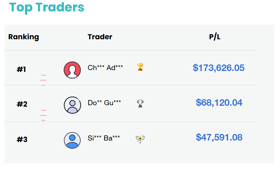Open the Si*** Ba*** trader name
Image resolution: width=280 pixels, height=169 pixels.
(x=104, y=138)
